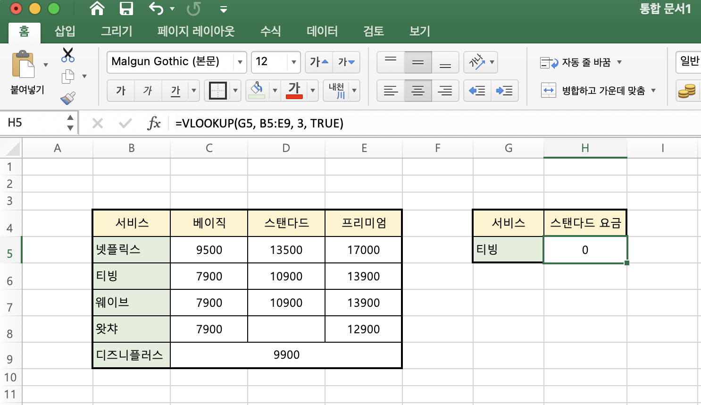
Task: Toggle bold 가 formatting
Action: click(121, 91)
